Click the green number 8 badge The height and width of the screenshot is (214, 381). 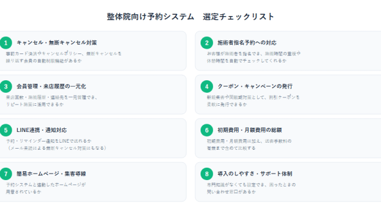[207, 174]
